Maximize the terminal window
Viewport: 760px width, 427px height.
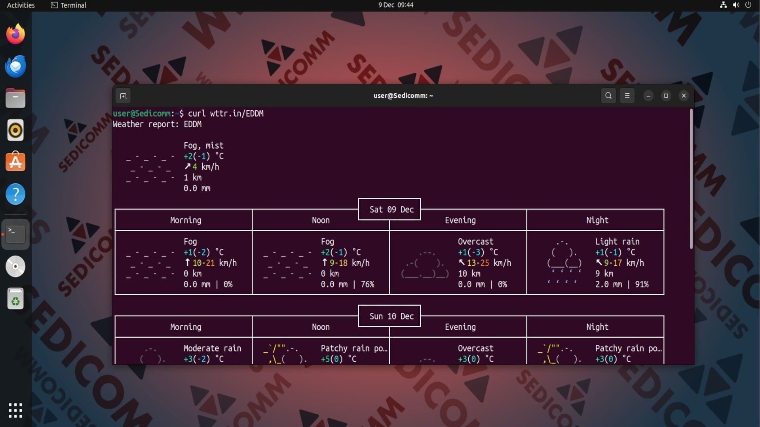point(666,96)
